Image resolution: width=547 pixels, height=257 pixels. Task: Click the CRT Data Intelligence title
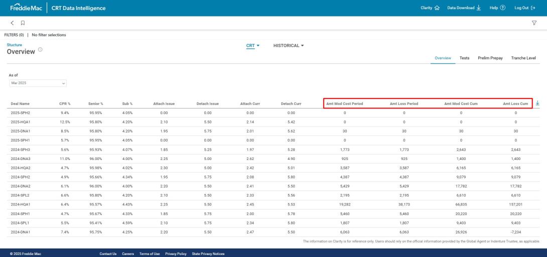tap(78, 8)
